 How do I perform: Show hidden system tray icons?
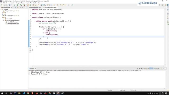click(148, 93)
